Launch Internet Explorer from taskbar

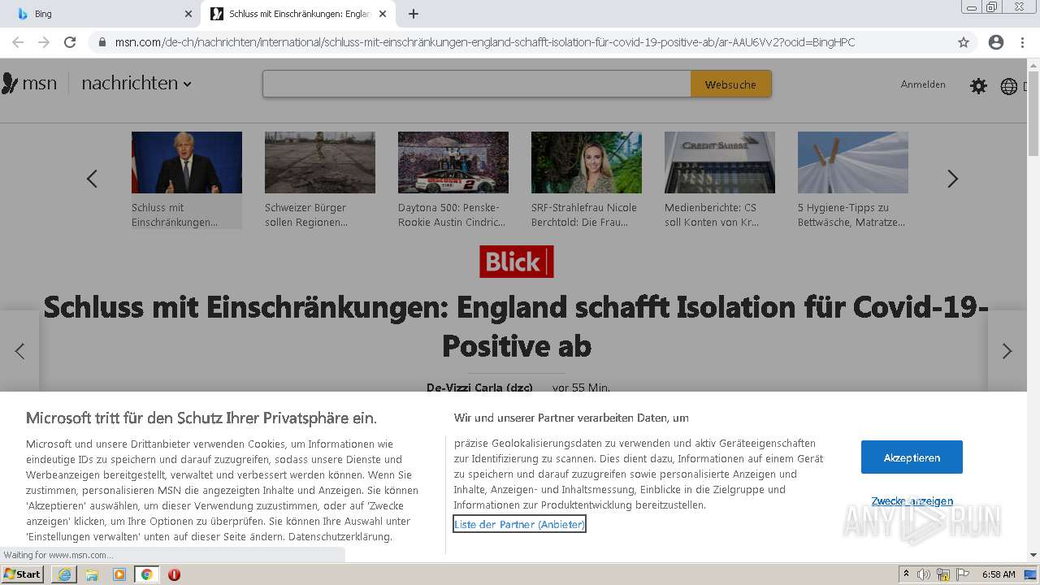[x=64, y=574]
